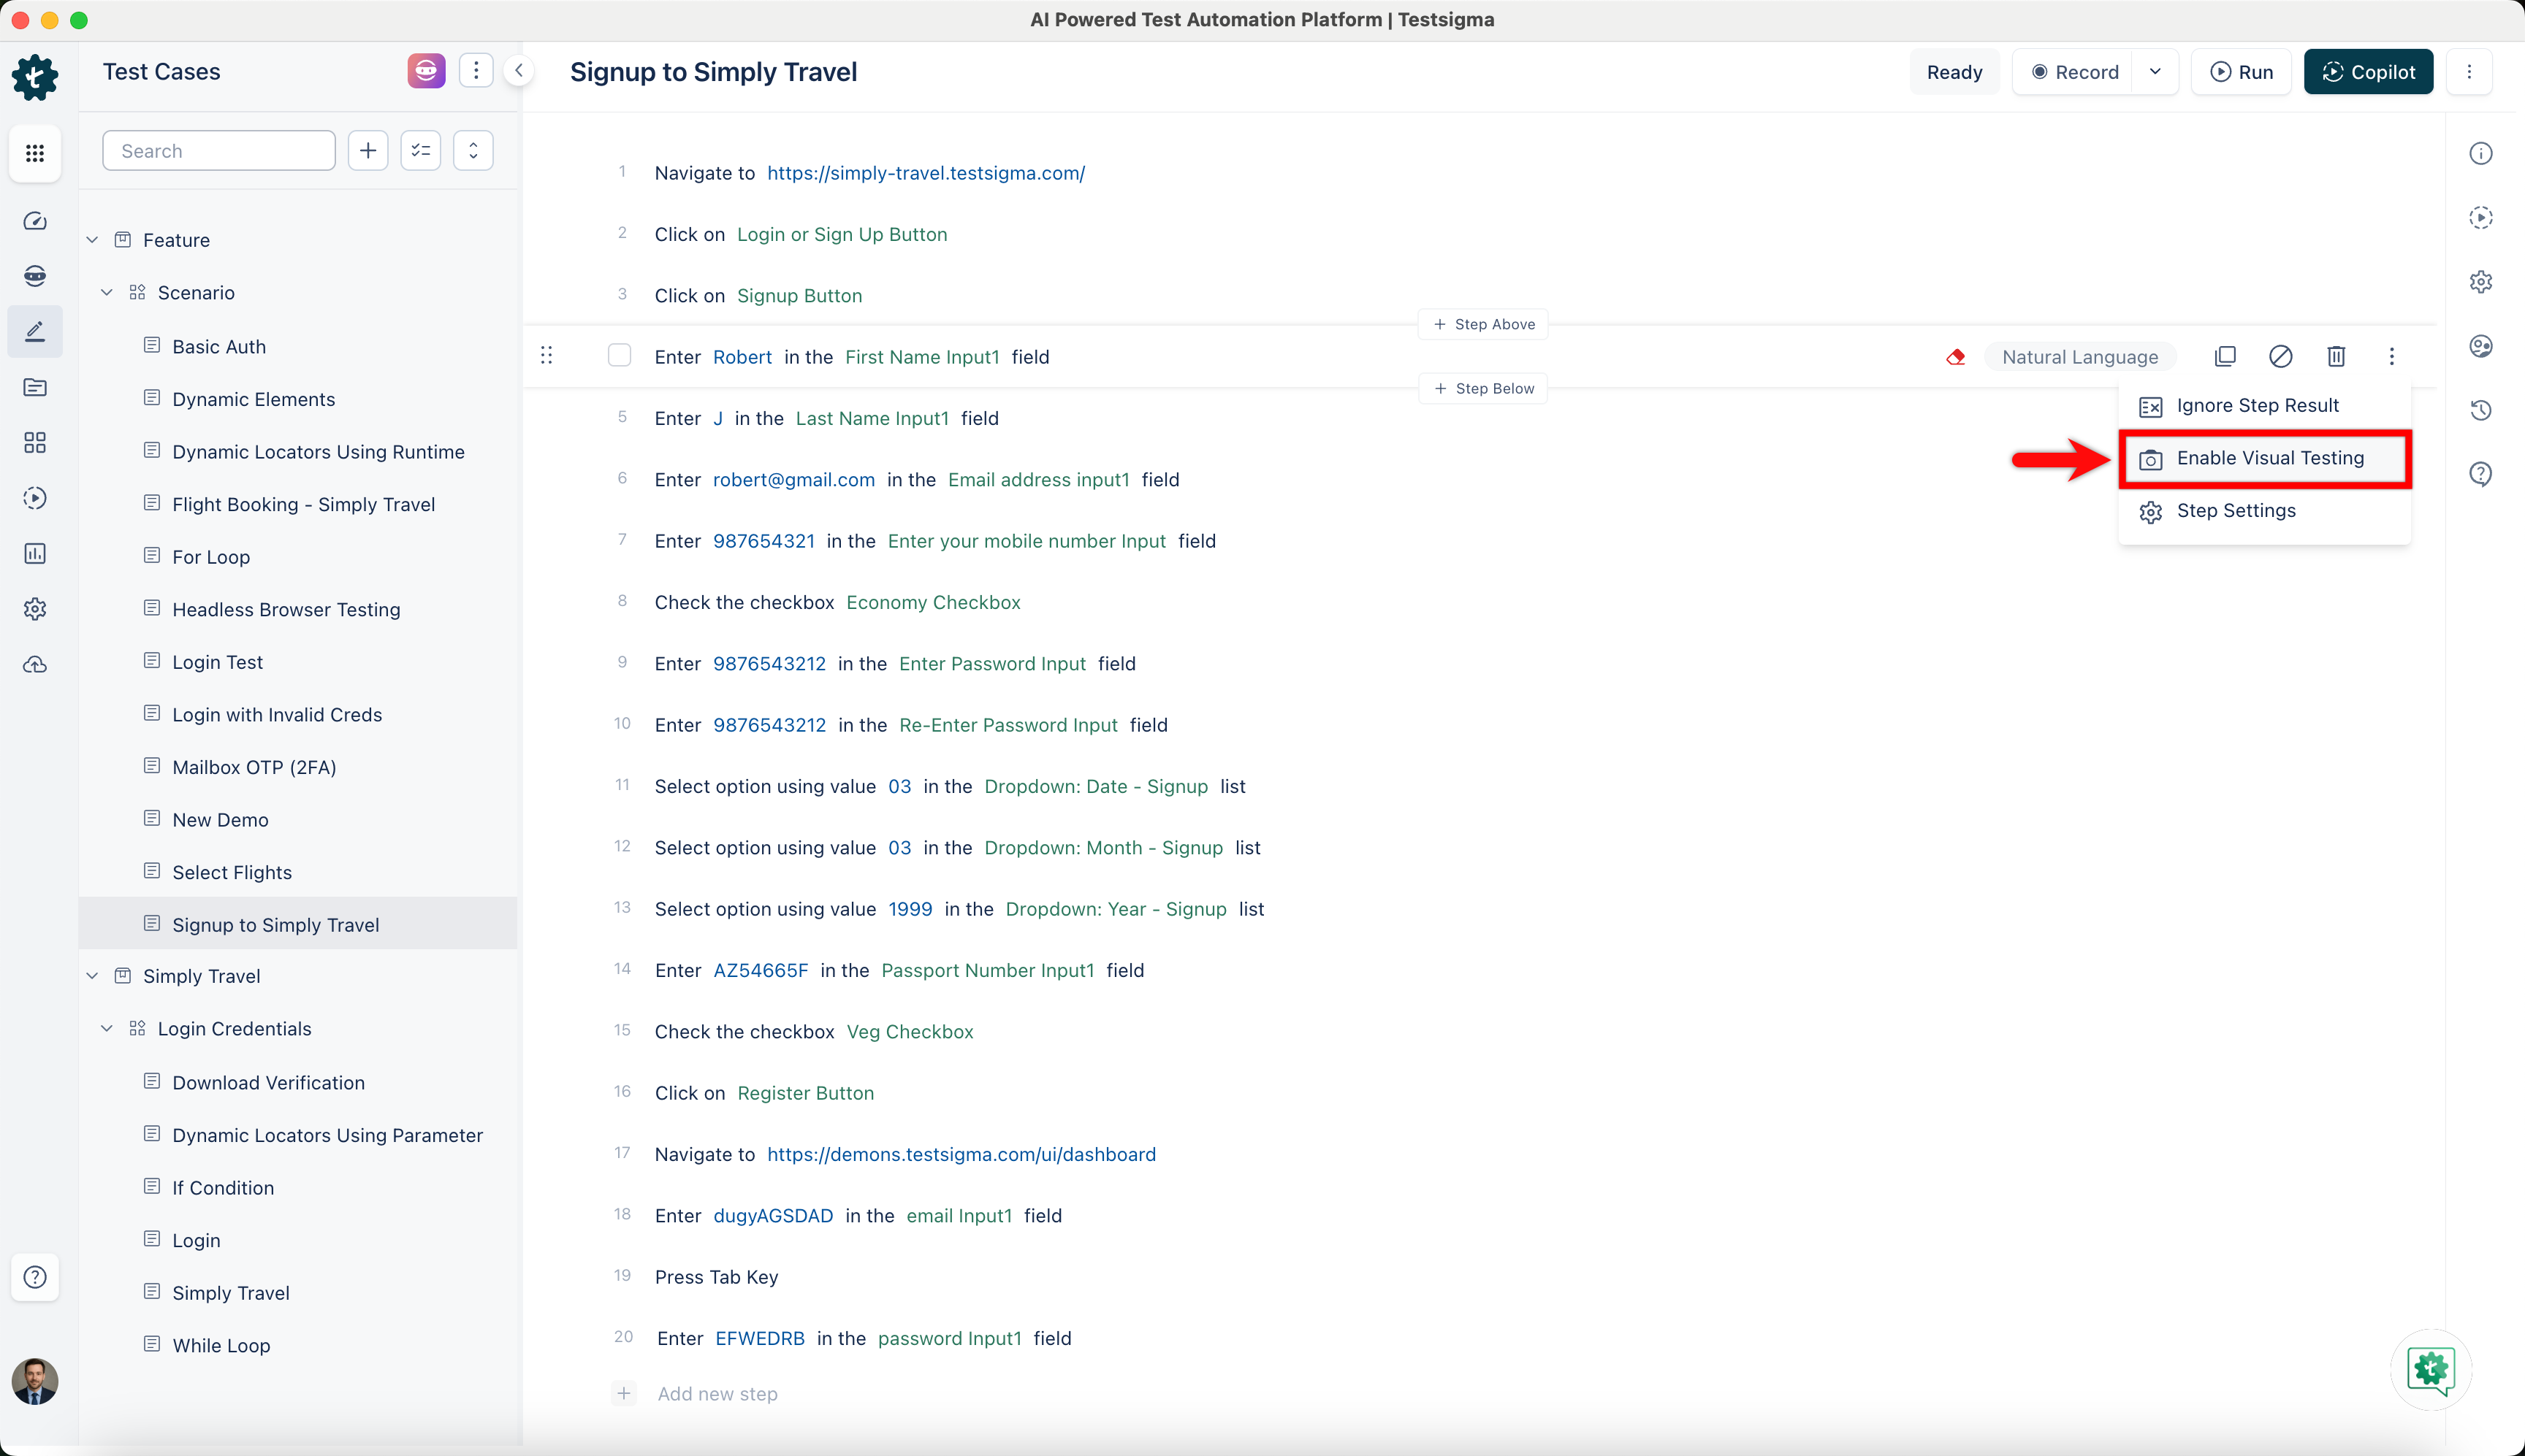Open the dashed play icon in right rail
Screen dimensions: 2525x1456
coord(2481,218)
